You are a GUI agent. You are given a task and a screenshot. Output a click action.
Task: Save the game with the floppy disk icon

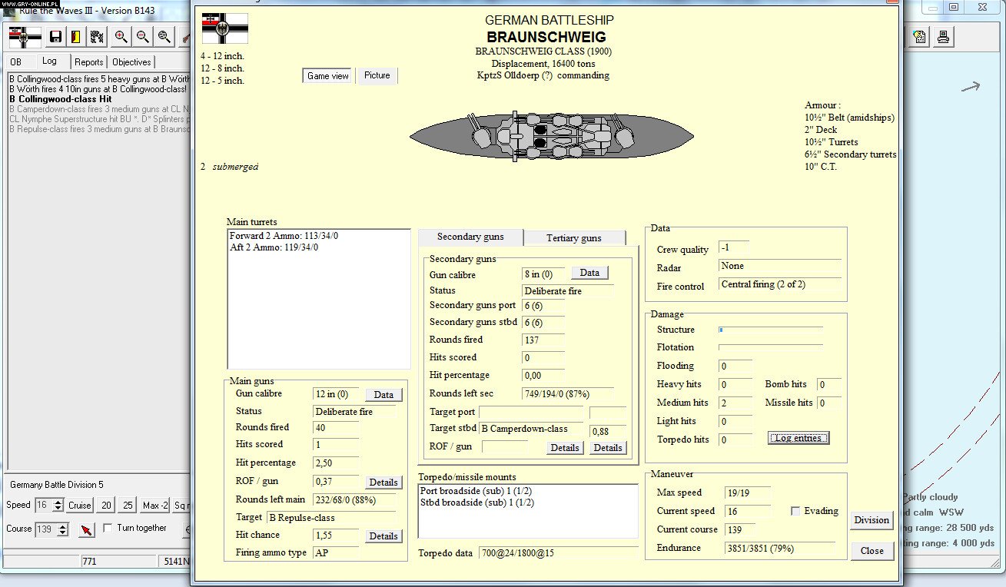pos(55,37)
